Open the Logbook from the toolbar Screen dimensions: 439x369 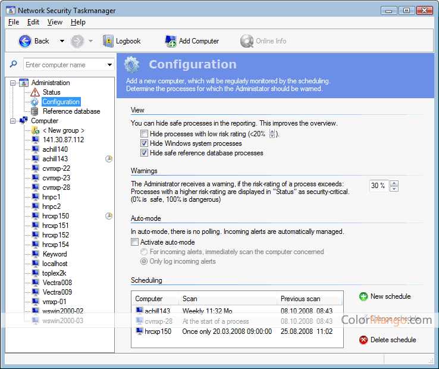pos(122,41)
